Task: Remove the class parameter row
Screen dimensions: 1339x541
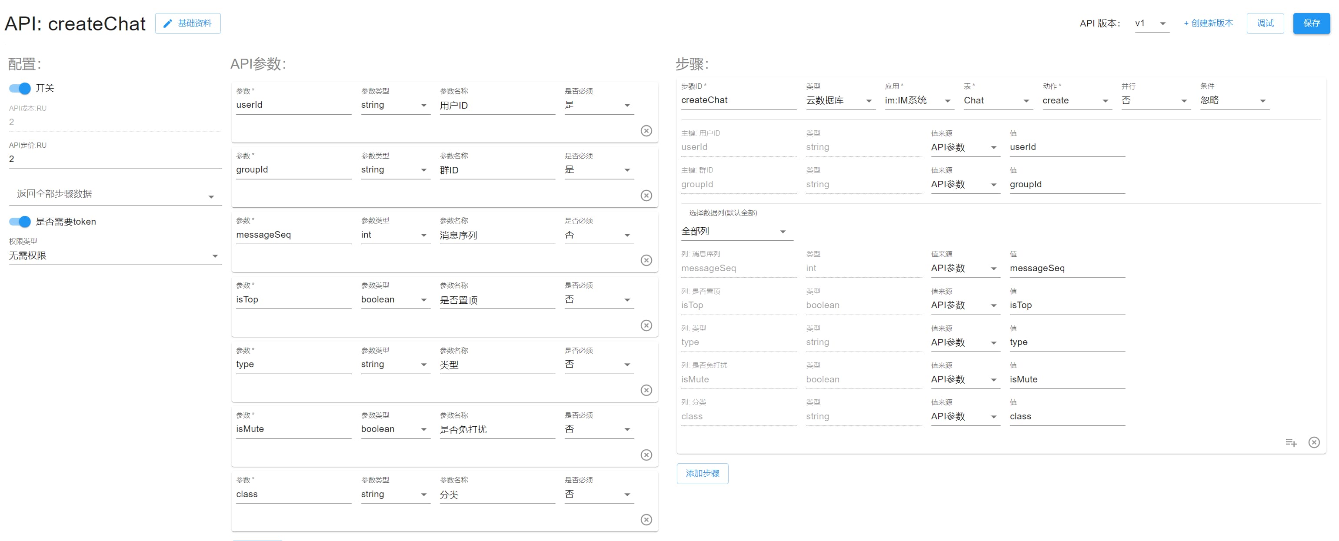Action: tap(646, 519)
